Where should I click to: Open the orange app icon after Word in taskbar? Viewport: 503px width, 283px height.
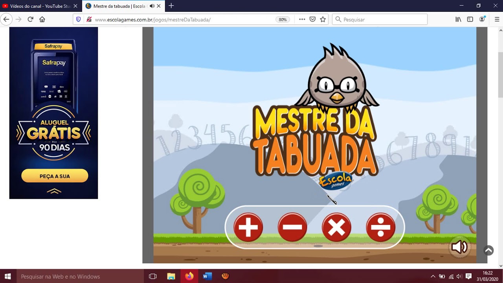click(225, 276)
